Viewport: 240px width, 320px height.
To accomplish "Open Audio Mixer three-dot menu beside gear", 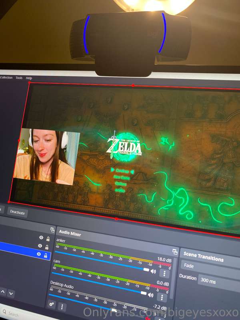I will [x=62, y=306].
